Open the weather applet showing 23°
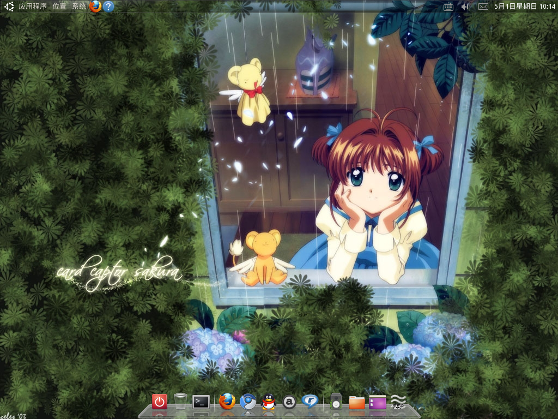Viewport: 558px width, 419px height. 398,402
